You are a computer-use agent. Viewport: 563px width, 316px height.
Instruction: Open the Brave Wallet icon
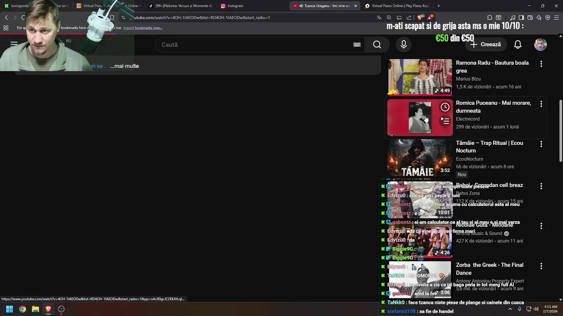(530, 18)
